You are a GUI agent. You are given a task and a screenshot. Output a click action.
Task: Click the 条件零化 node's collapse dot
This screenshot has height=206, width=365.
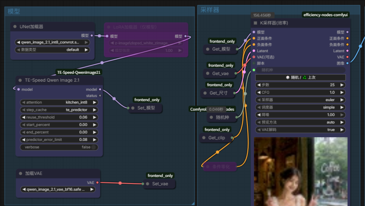tap(208, 167)
